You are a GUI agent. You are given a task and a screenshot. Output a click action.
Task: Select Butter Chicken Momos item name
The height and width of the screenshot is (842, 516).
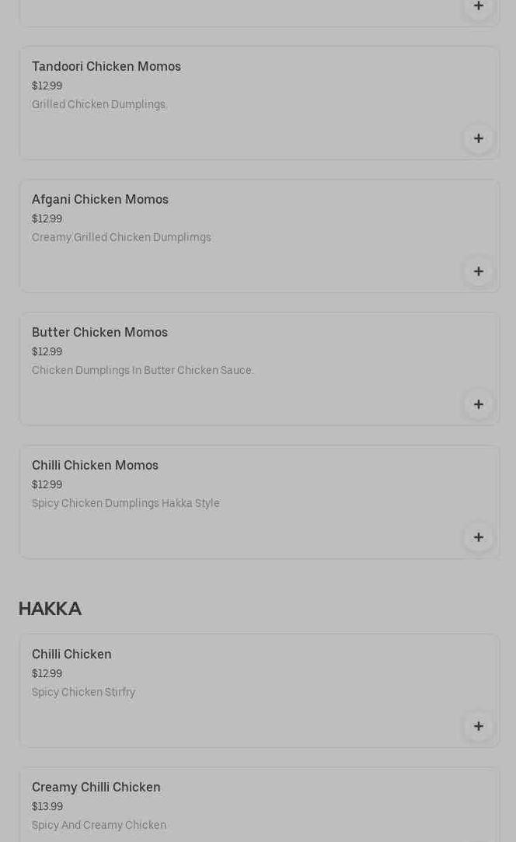pyautogui.click(x=99, y=333)
